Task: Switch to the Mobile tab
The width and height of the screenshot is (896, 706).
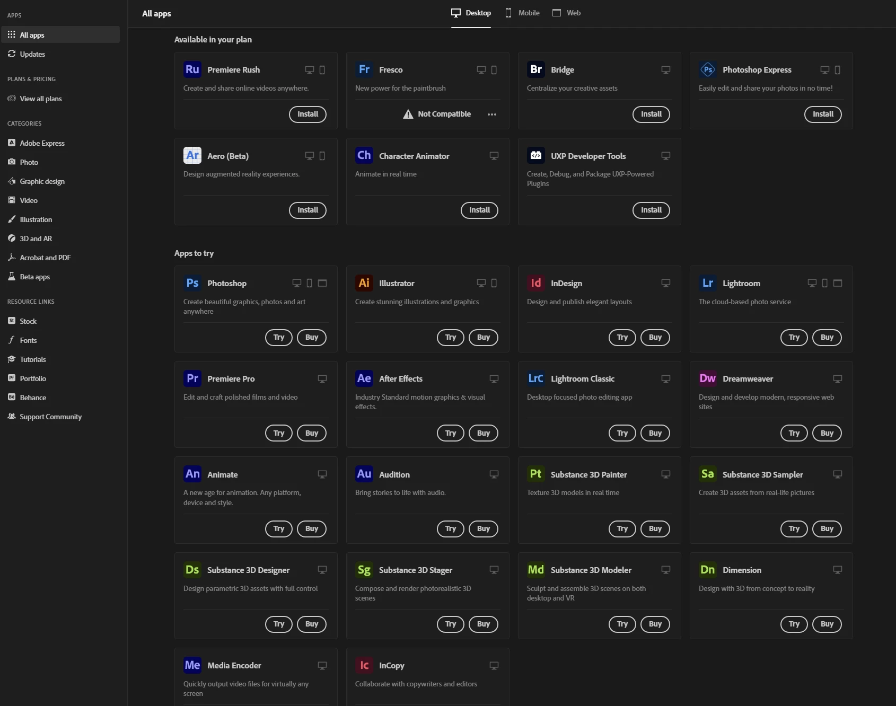Action: pyautogui.click(x=522, y=13)
